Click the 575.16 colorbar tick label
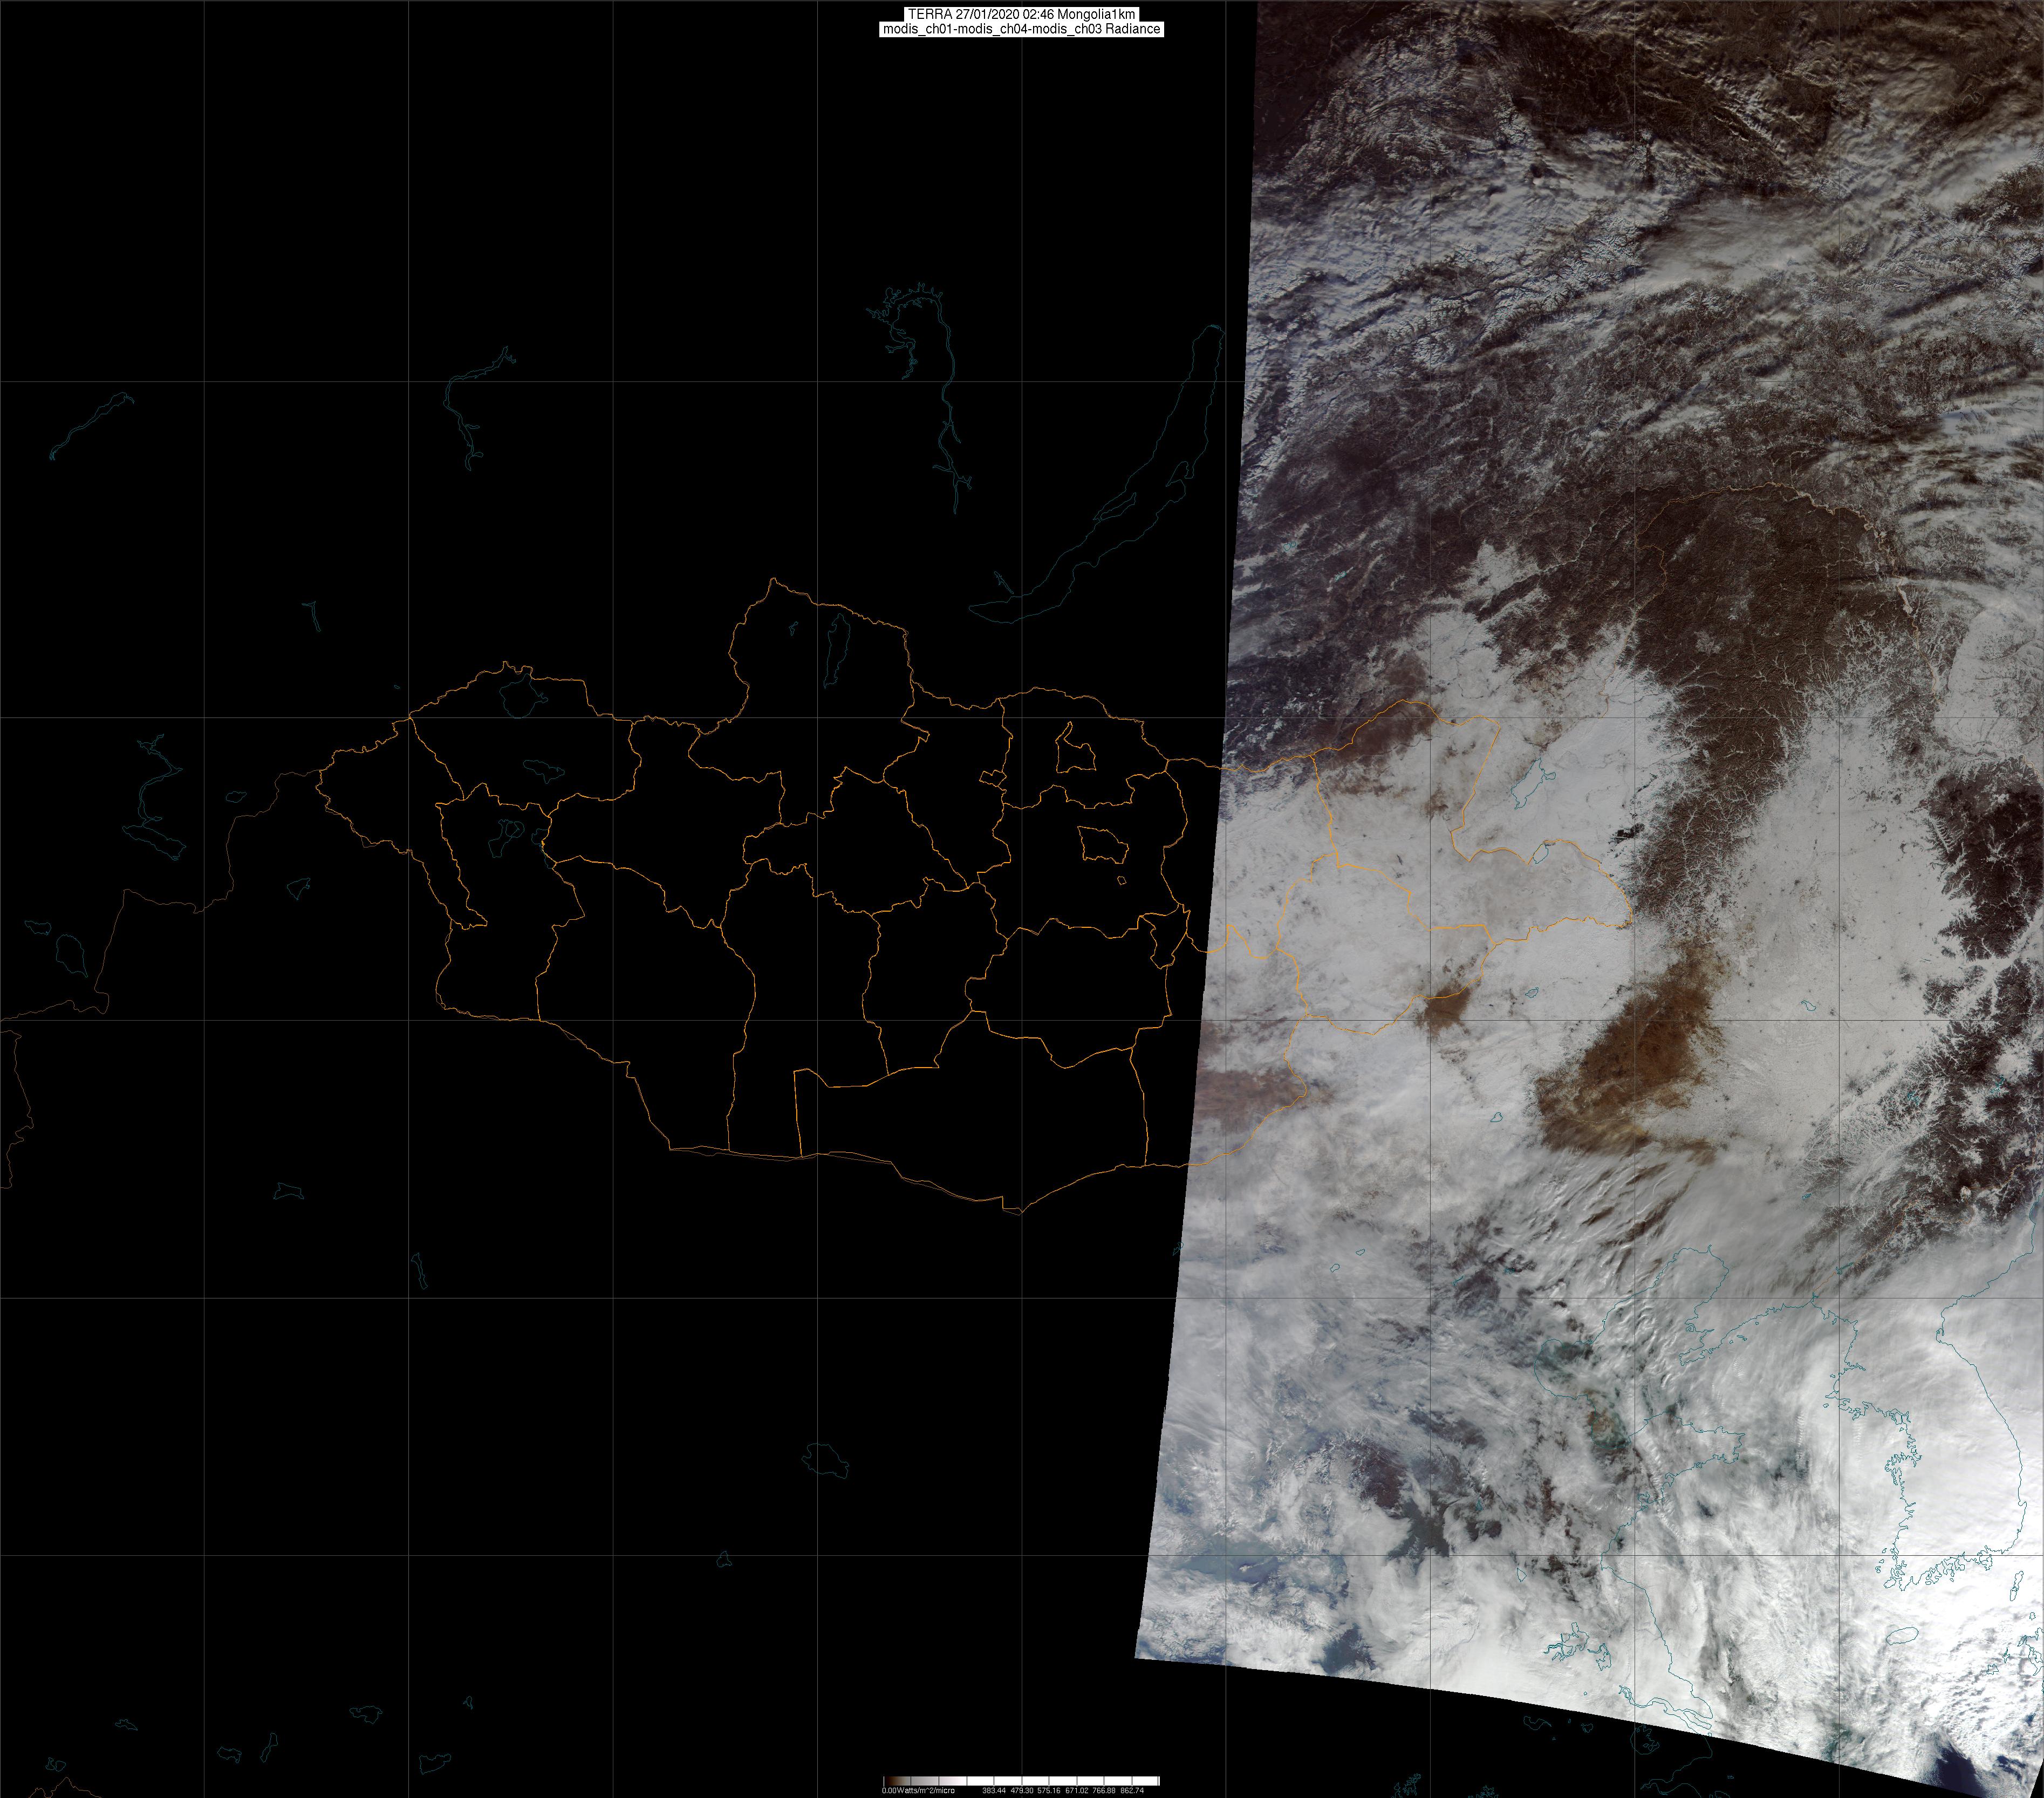Viewport: 2044px width, 1798px height. tap(1049, 1791)
